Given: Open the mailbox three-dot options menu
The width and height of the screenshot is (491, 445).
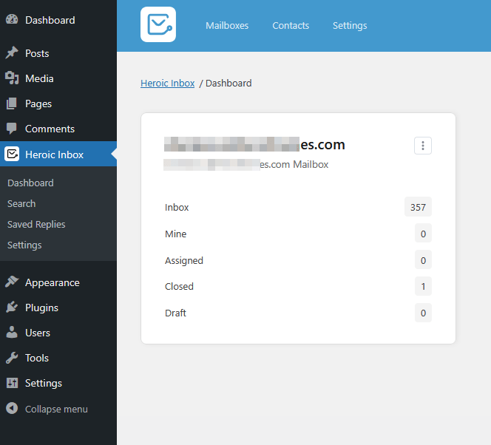Looking at the screenshot, I should 423,146.
